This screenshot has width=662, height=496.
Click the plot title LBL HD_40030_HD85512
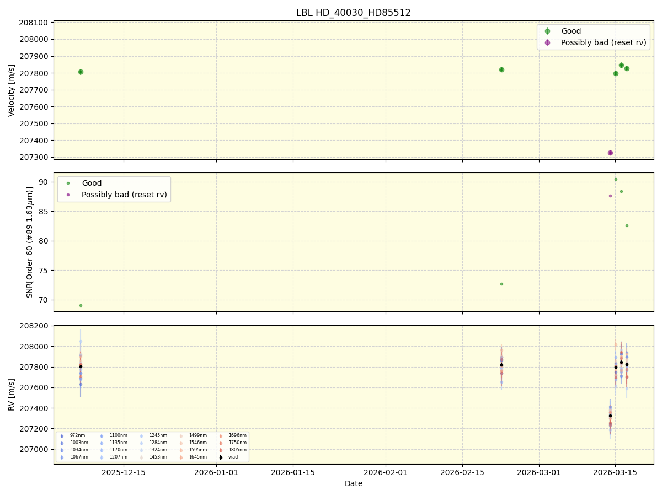click(354, 12)
